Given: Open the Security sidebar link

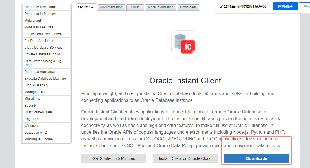Looking at the screenshot, I should (x=46, y=106).
